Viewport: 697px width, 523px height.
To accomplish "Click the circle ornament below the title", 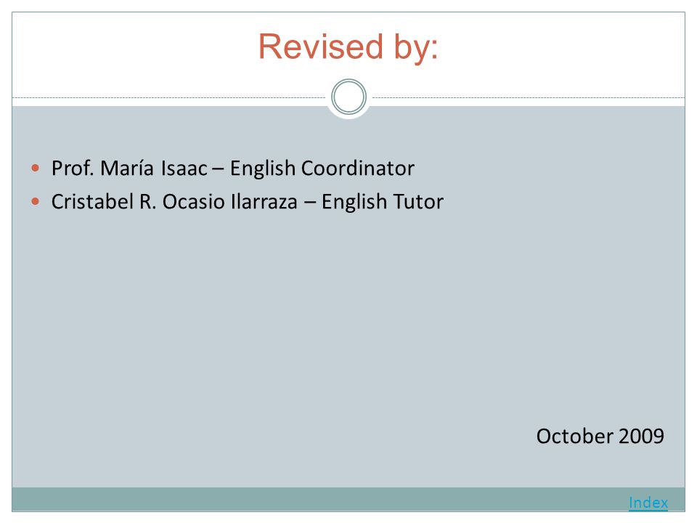I will (349, 97).
